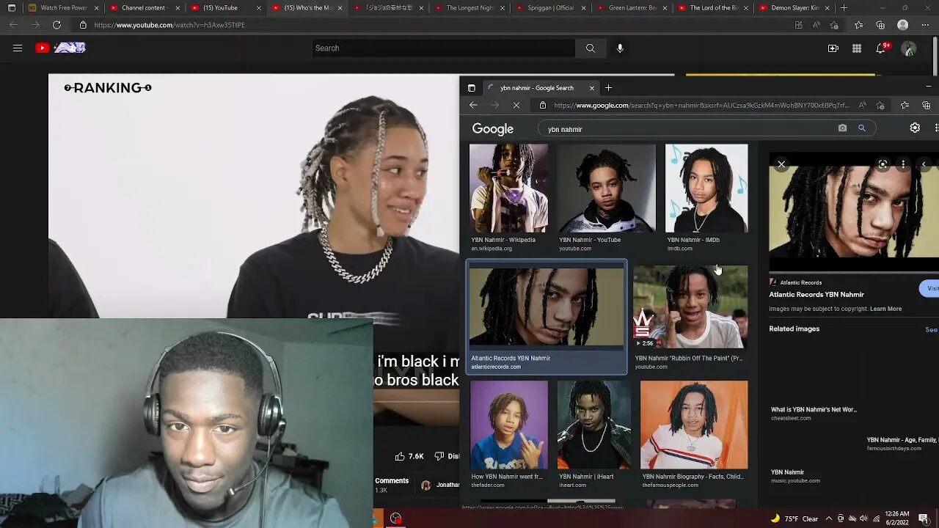Open the outer browser profile icon
The image size is (939, 528).
coord(903,25)
